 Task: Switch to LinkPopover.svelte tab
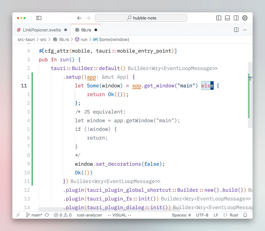click(x=42, y=30)
